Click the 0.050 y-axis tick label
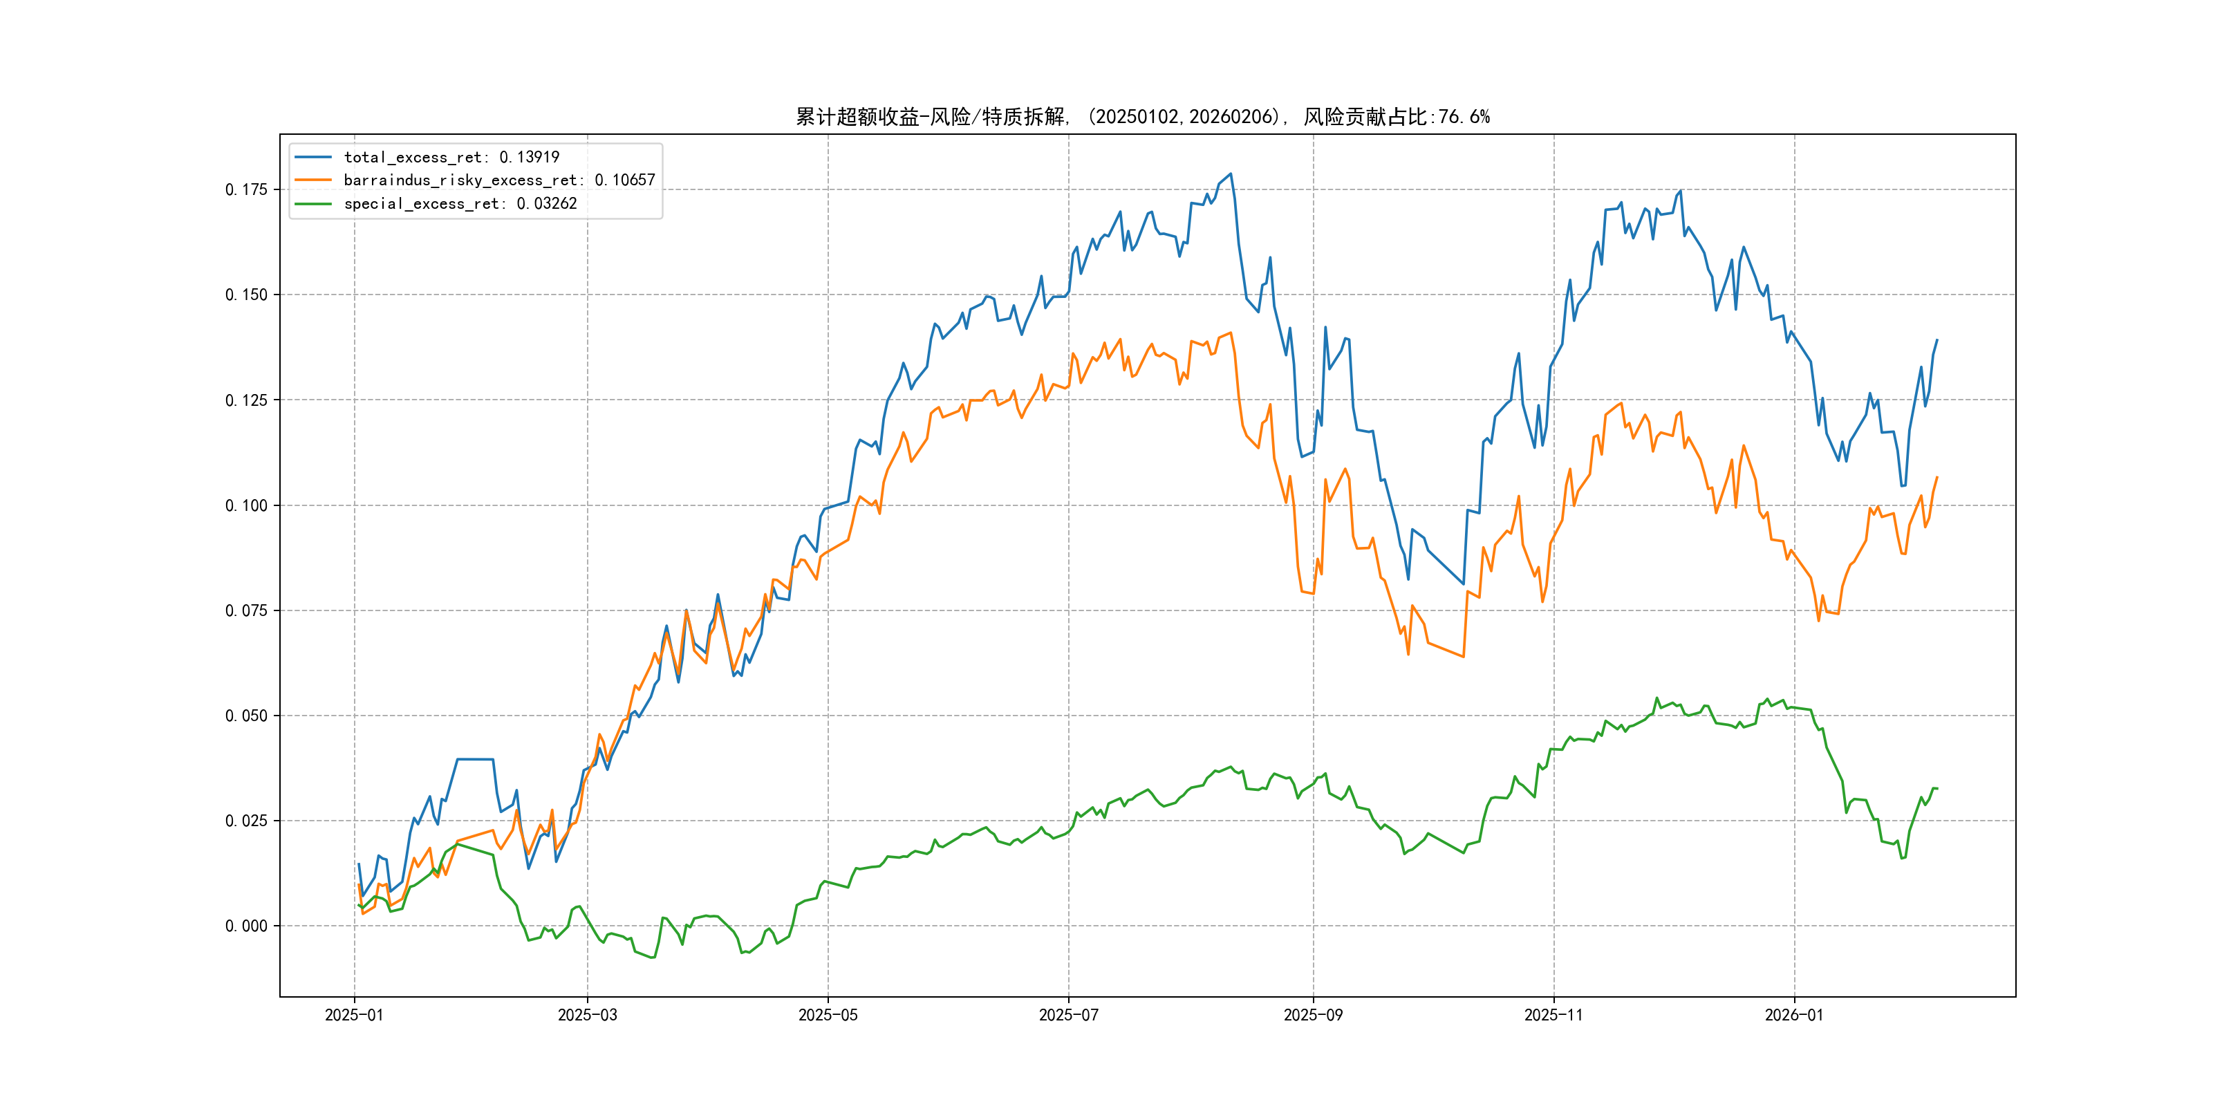Image resolution: width=2240 pixels, height=1120 pixels. pyautogui.click(x=246, y=716)
